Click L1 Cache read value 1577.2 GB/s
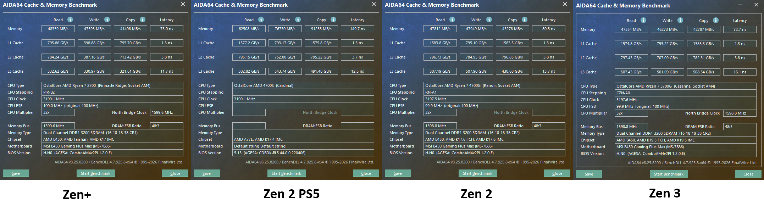Image resolution: width=764 pixels, height=206 pixels. click(x=249, y=43)
